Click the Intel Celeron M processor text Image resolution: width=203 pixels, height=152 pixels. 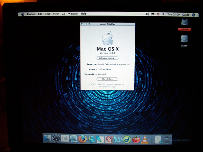click(x=114, y=65)
